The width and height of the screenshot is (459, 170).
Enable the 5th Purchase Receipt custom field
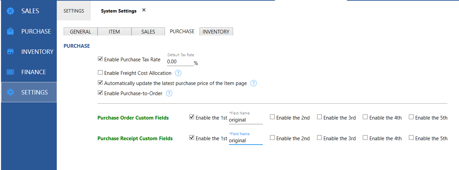(411, 138)
